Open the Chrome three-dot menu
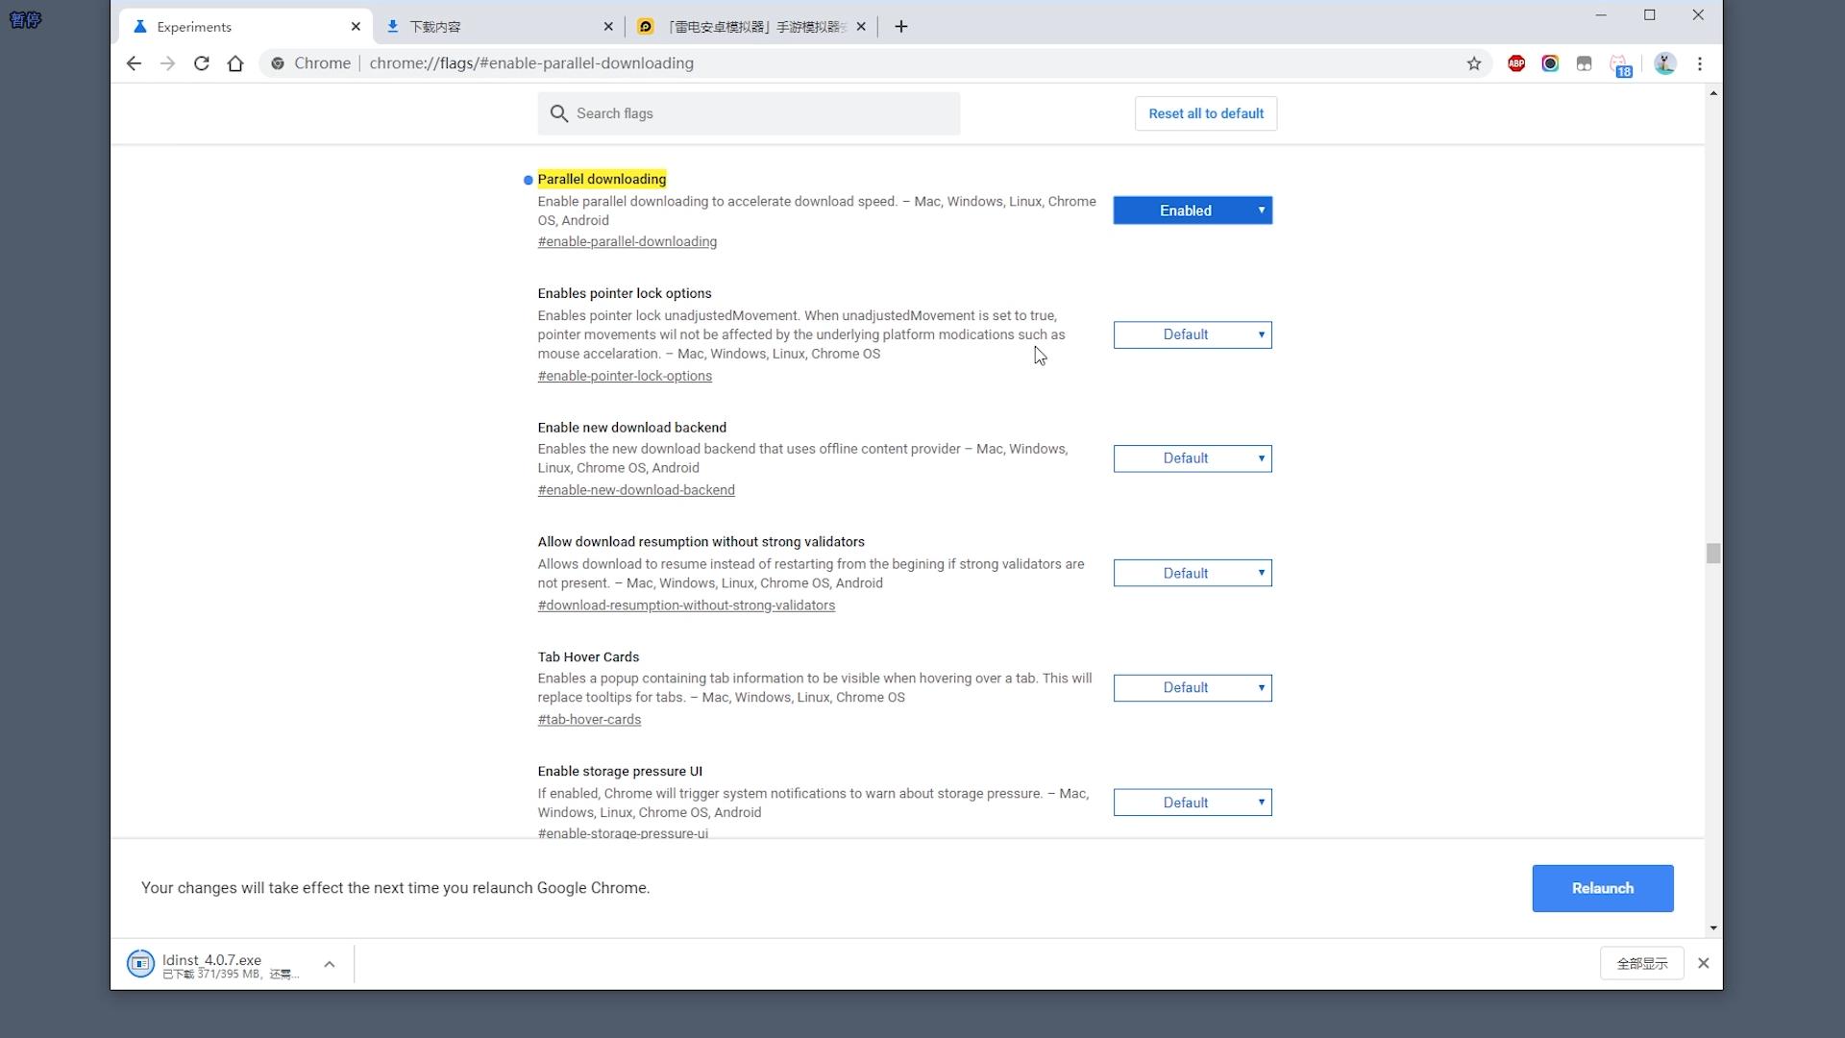This screenshot has height=1038, width=1845. [1700, 63]
